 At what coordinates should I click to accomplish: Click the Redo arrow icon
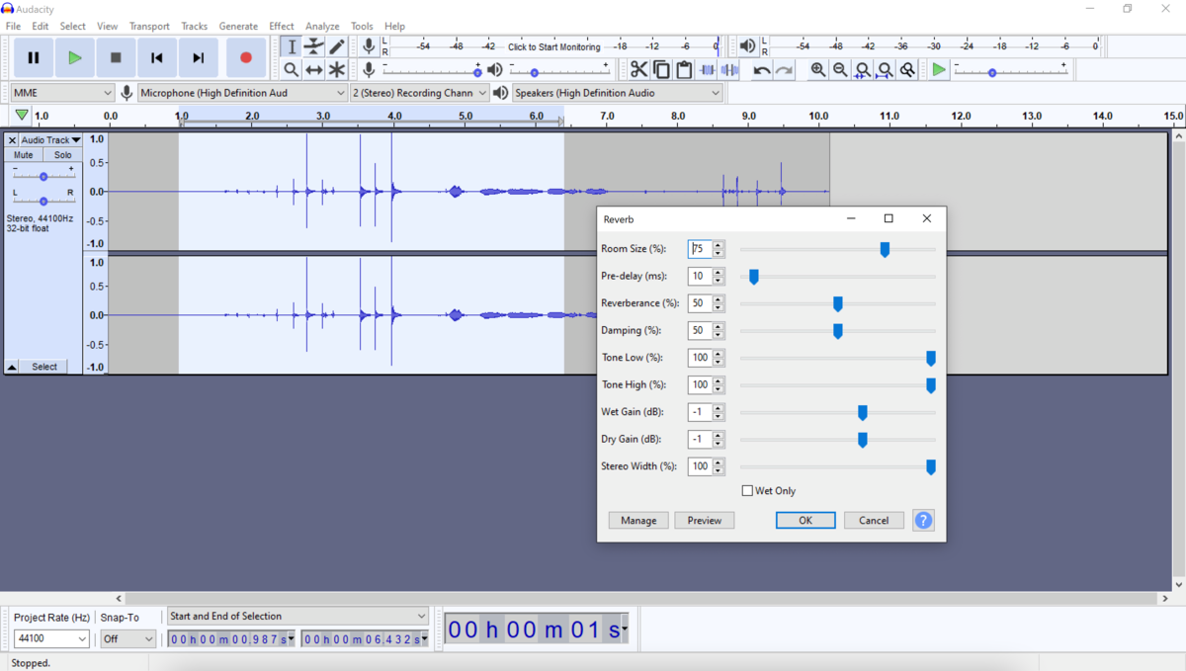(785, 70)
